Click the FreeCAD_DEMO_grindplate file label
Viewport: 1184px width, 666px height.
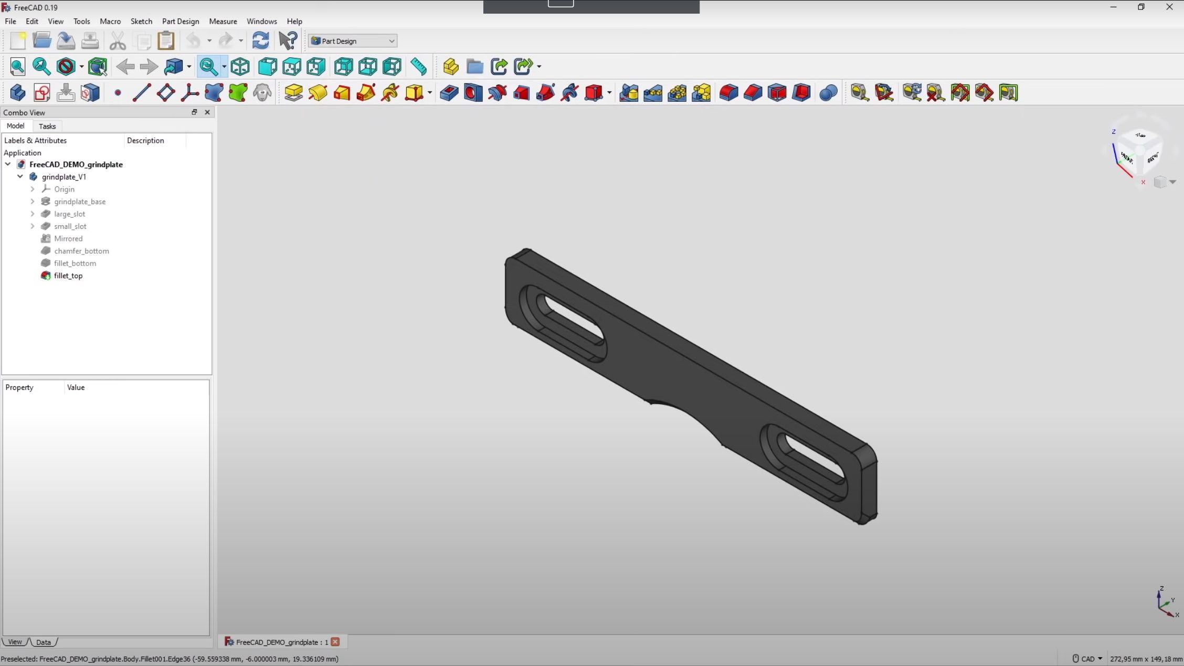(x=76, y=164)
